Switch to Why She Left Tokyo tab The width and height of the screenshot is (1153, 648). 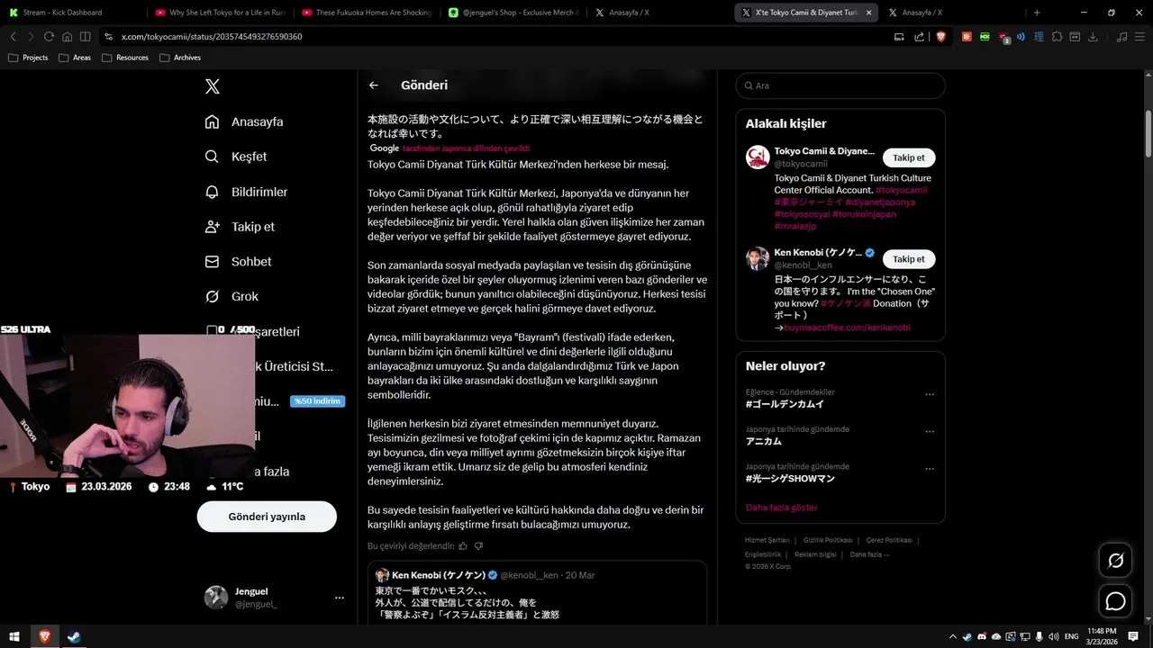click(218, 13)
